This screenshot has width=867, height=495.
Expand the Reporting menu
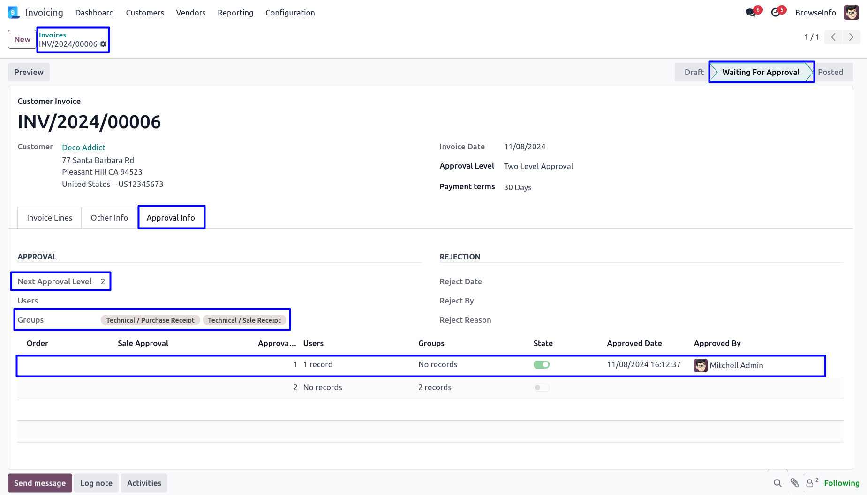point(235,13)
